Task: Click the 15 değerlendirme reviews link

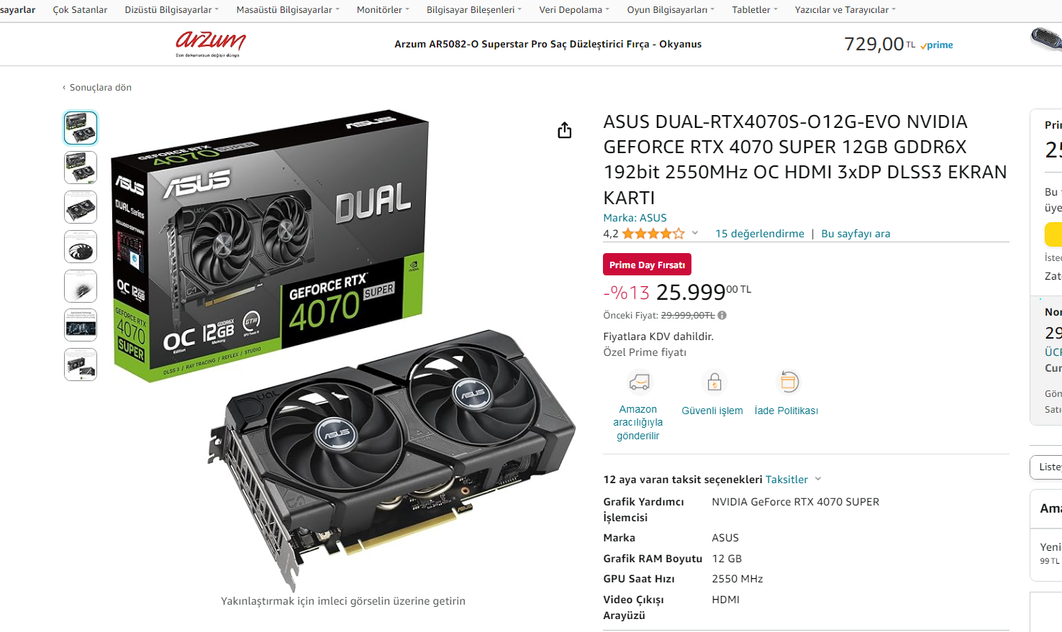Action: (x=760, y=234)
